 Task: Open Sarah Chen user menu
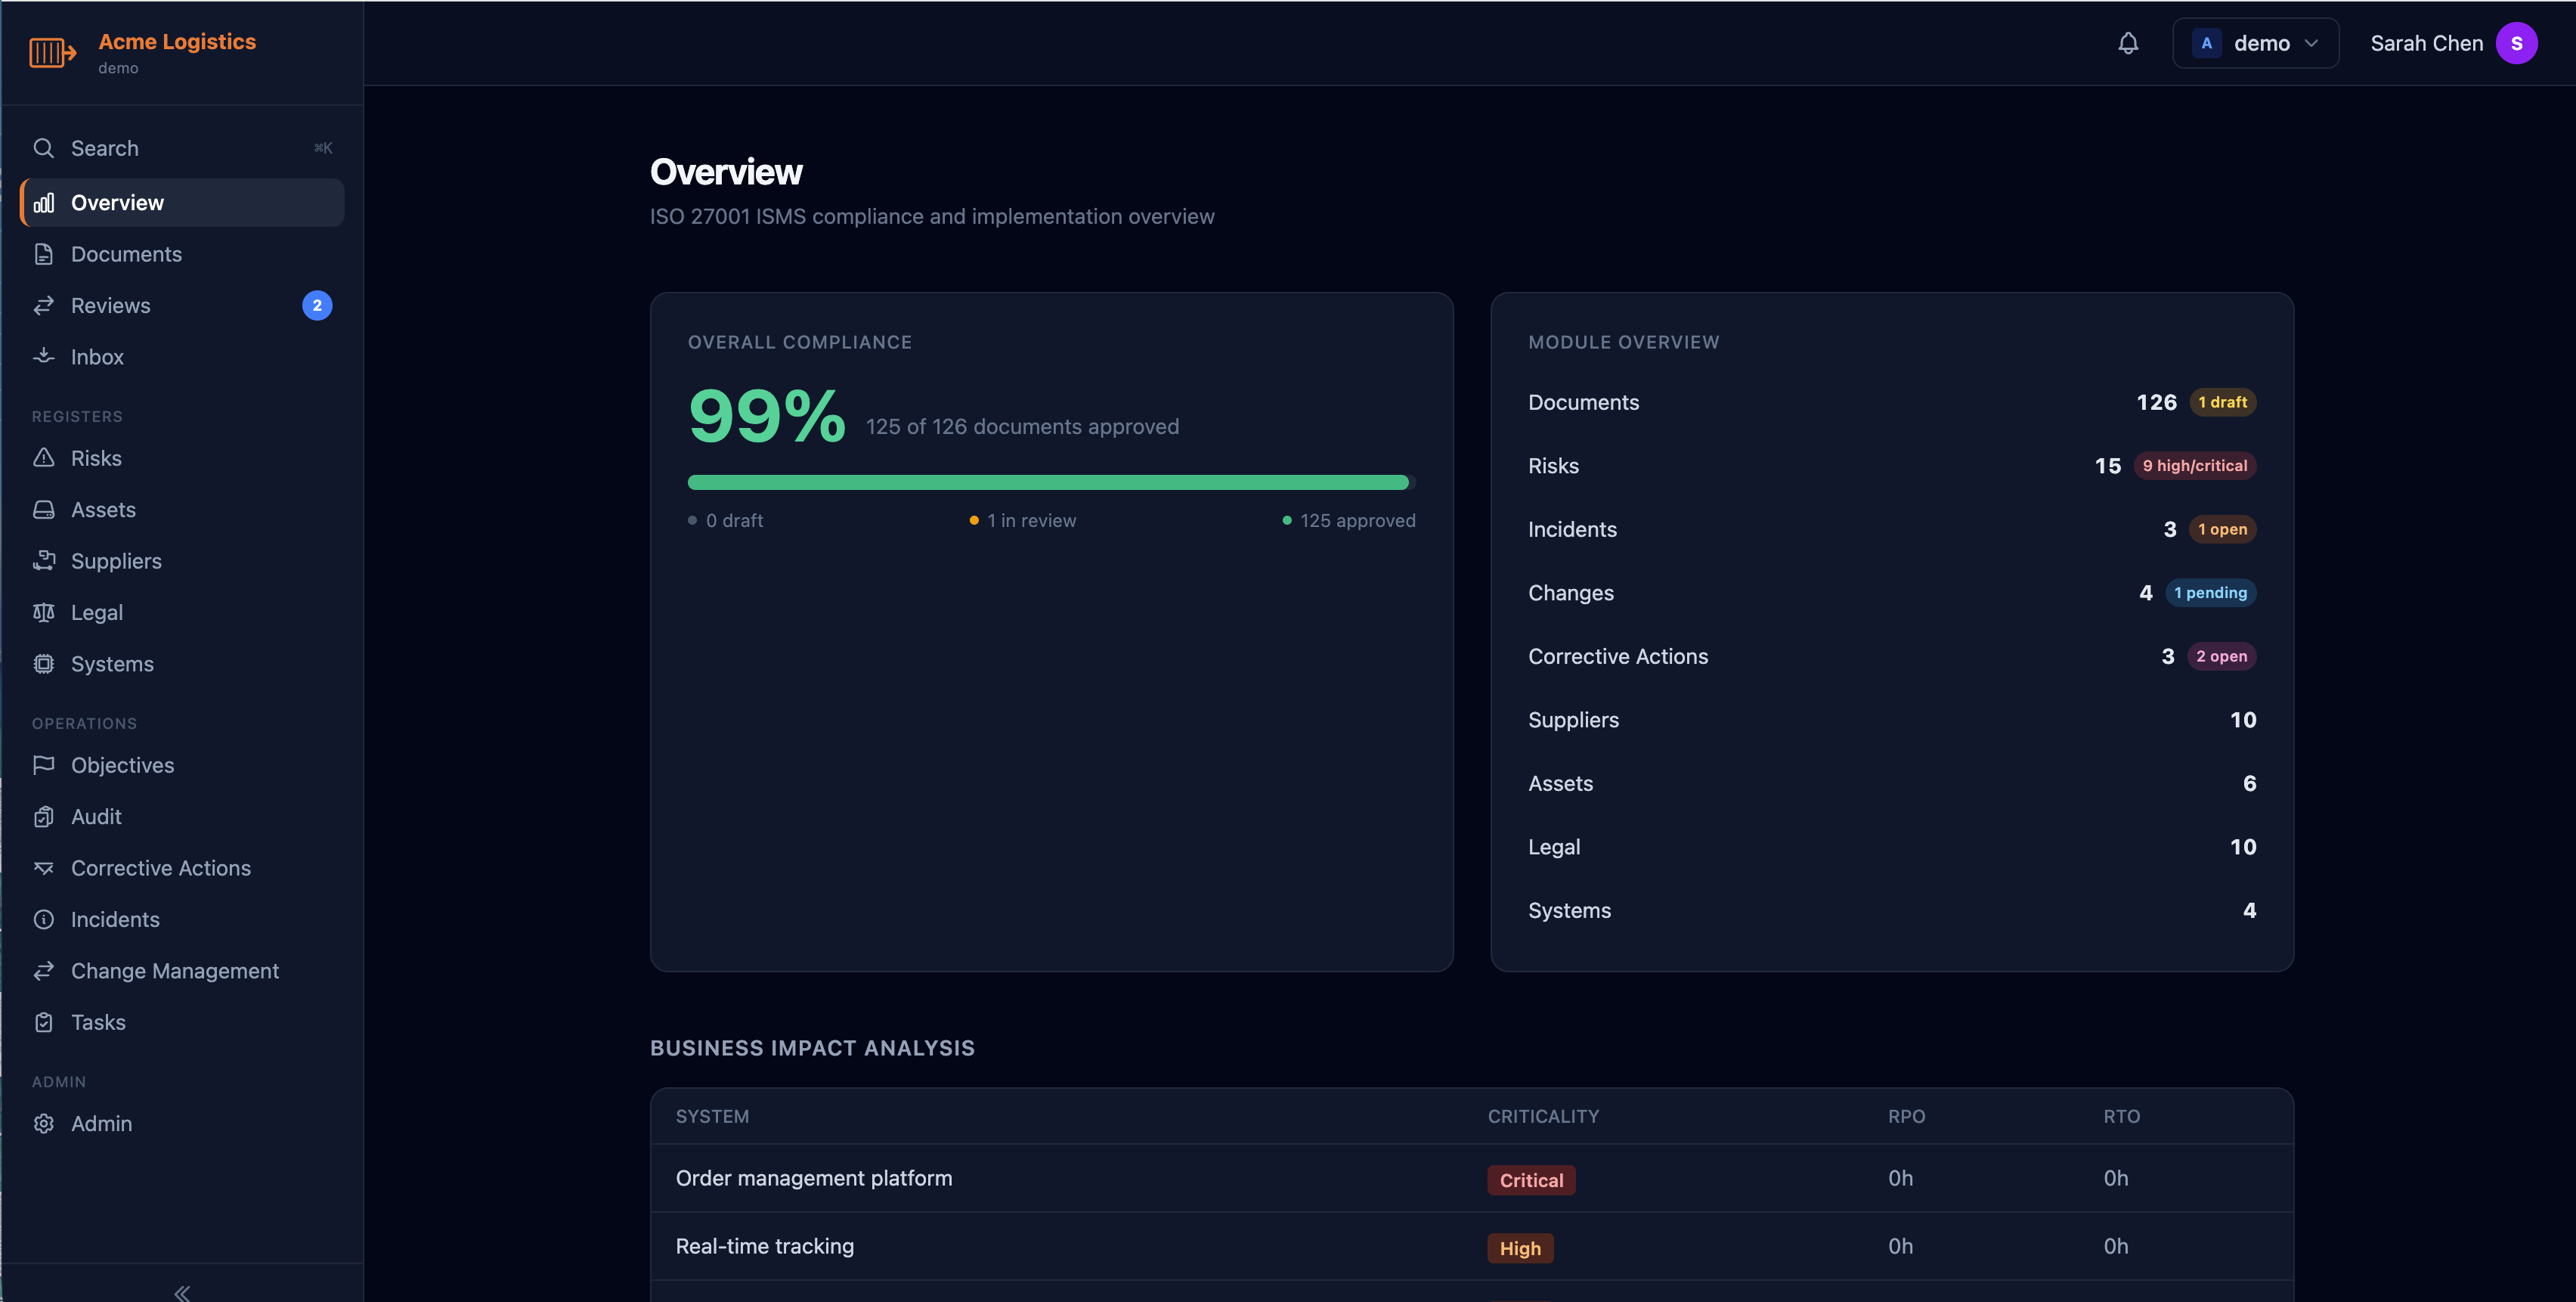pyautogui.click(x=2453, y=43)
